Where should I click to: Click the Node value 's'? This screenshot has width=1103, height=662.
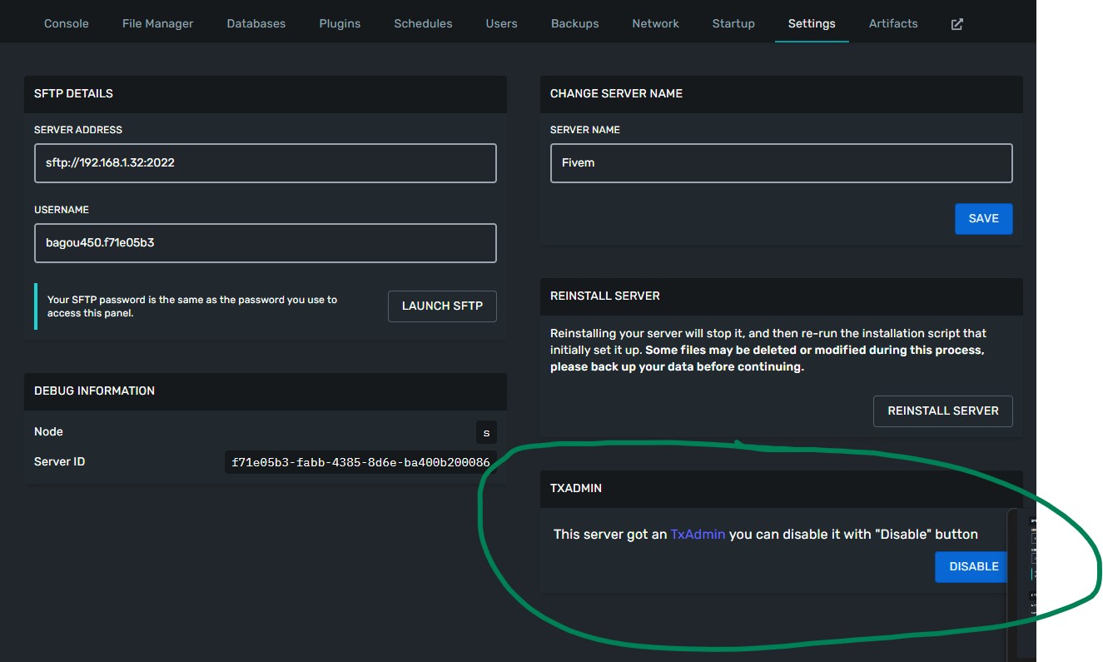[486, 432]
